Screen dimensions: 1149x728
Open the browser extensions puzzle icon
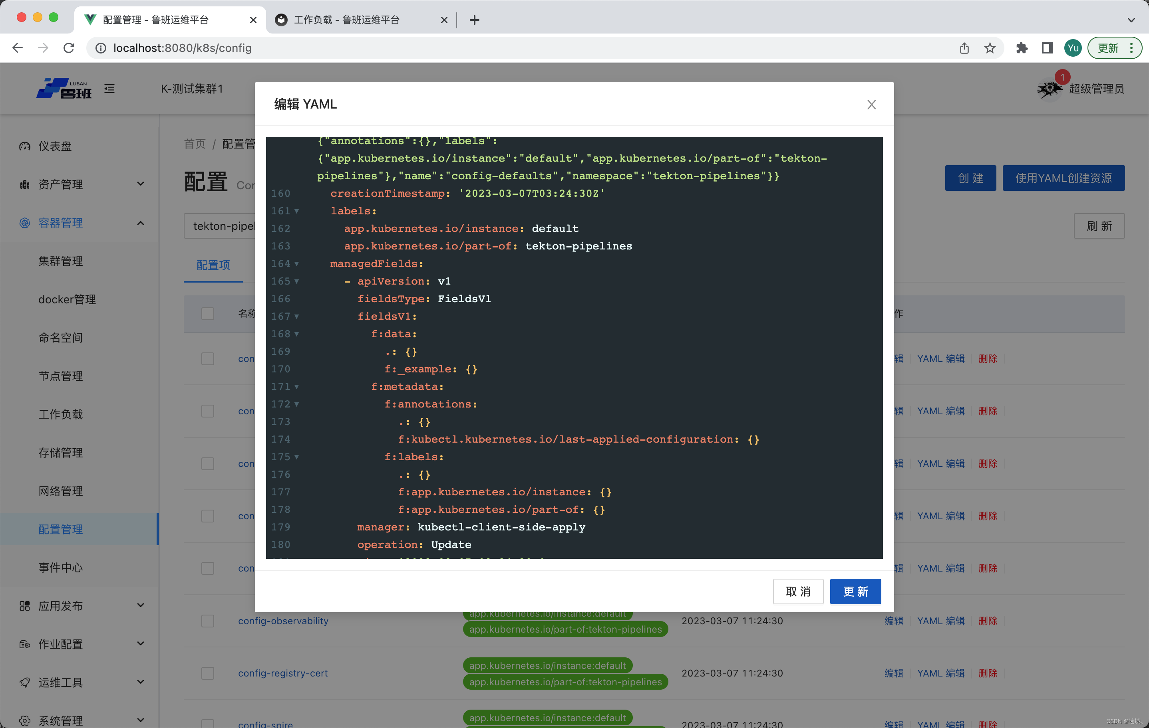click(x=1021, y=47)
